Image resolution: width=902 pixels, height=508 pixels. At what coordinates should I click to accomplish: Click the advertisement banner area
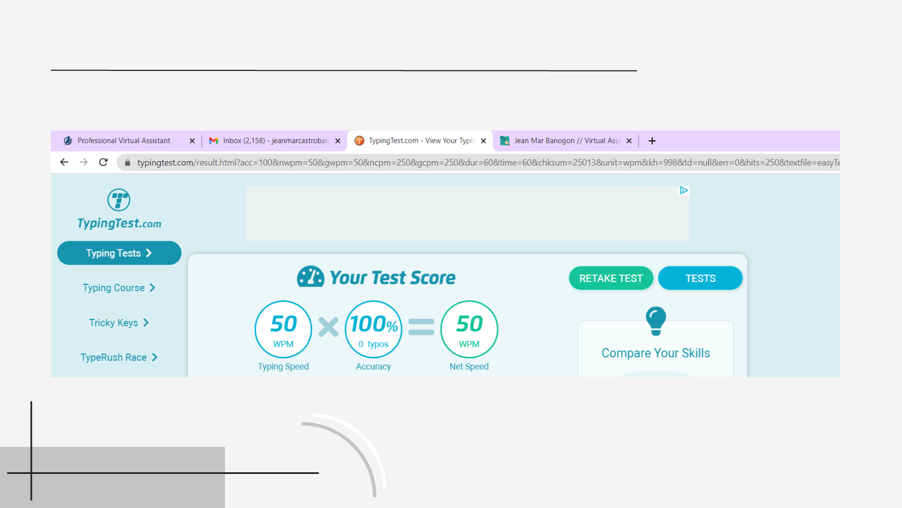coord(468,213)
